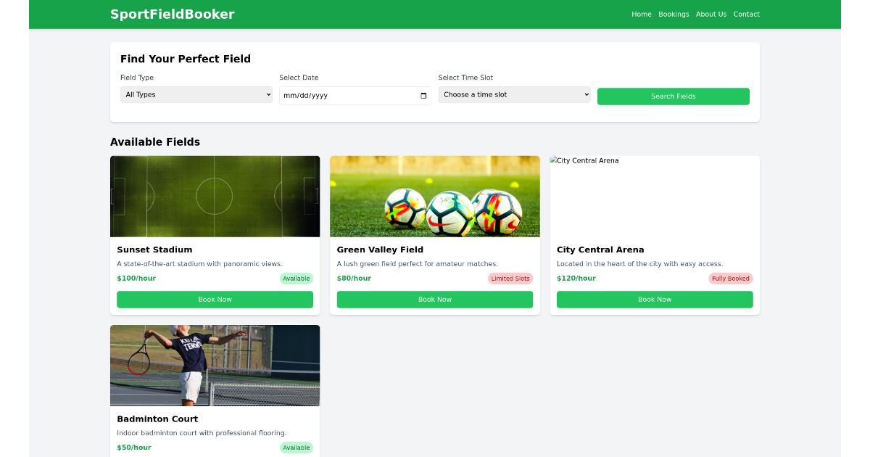The height and width of the screenshot is (457, 870).
Task: Book Now for Sunset Stadium
Action: 215,299
